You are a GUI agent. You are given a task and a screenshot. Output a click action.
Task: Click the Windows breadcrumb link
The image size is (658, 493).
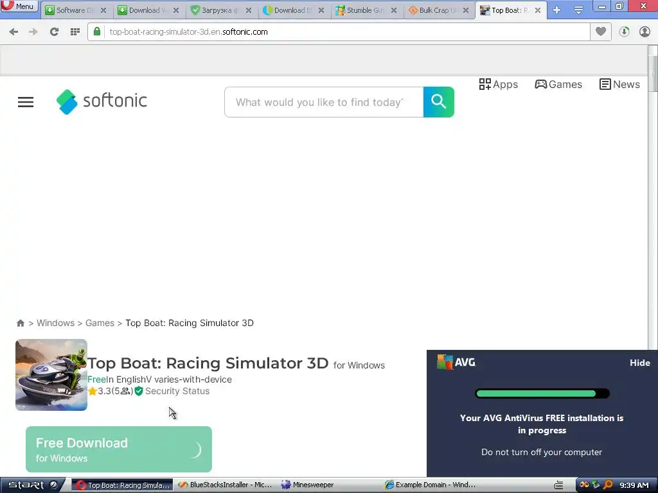point(55,323)
